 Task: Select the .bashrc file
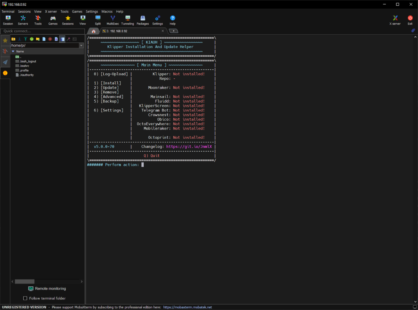point(22,66)
